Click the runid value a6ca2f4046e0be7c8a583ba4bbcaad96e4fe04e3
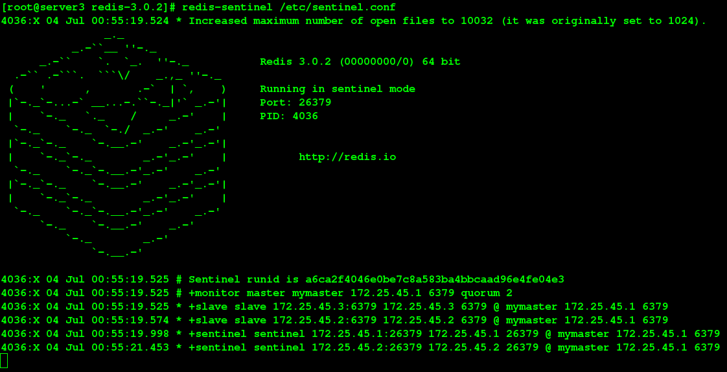The image size is (727, 372). pyautogui.click(x=434, y=279)
